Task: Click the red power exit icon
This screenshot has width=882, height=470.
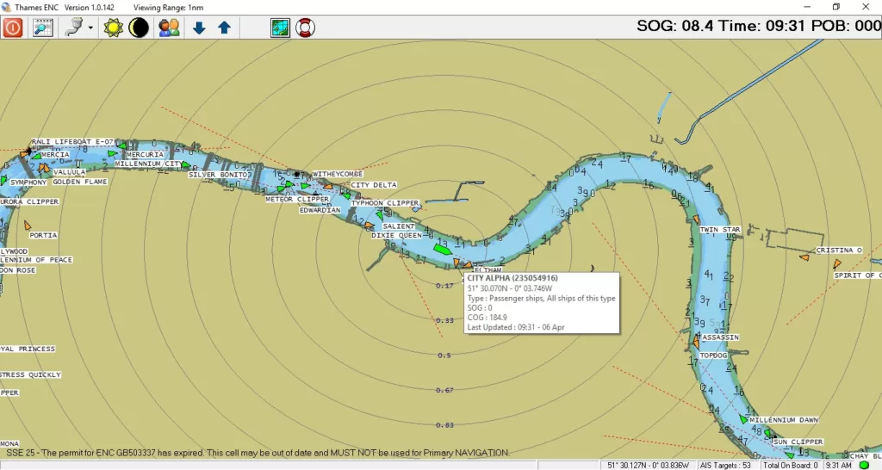Action: [12, 28]
